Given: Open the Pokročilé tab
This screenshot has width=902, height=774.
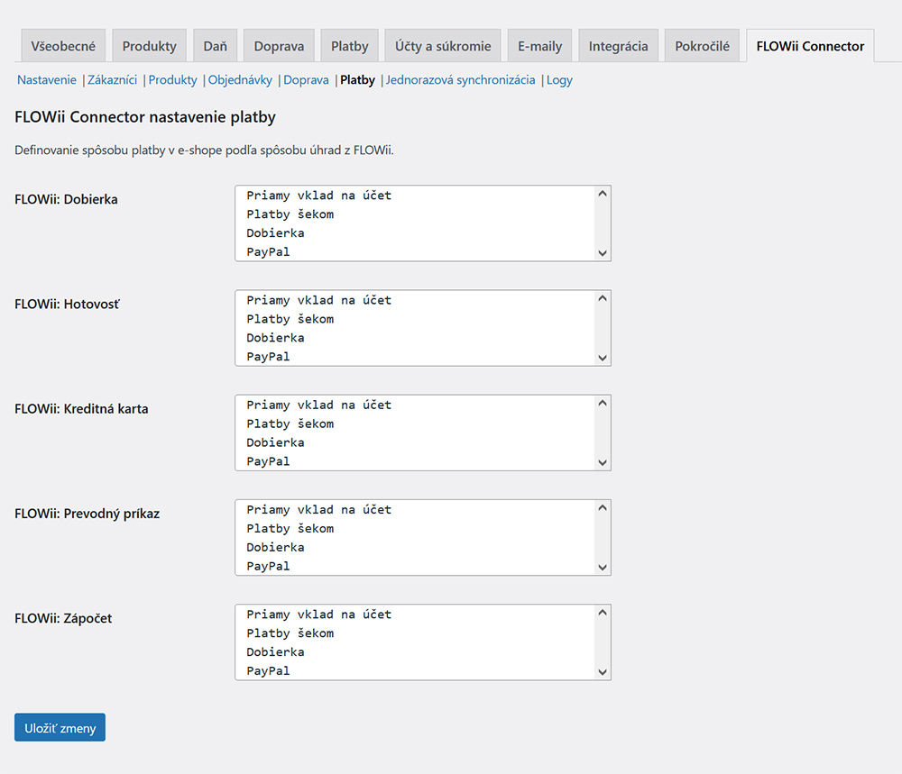Looking at the screenshot, I should (x=703, y=46).
